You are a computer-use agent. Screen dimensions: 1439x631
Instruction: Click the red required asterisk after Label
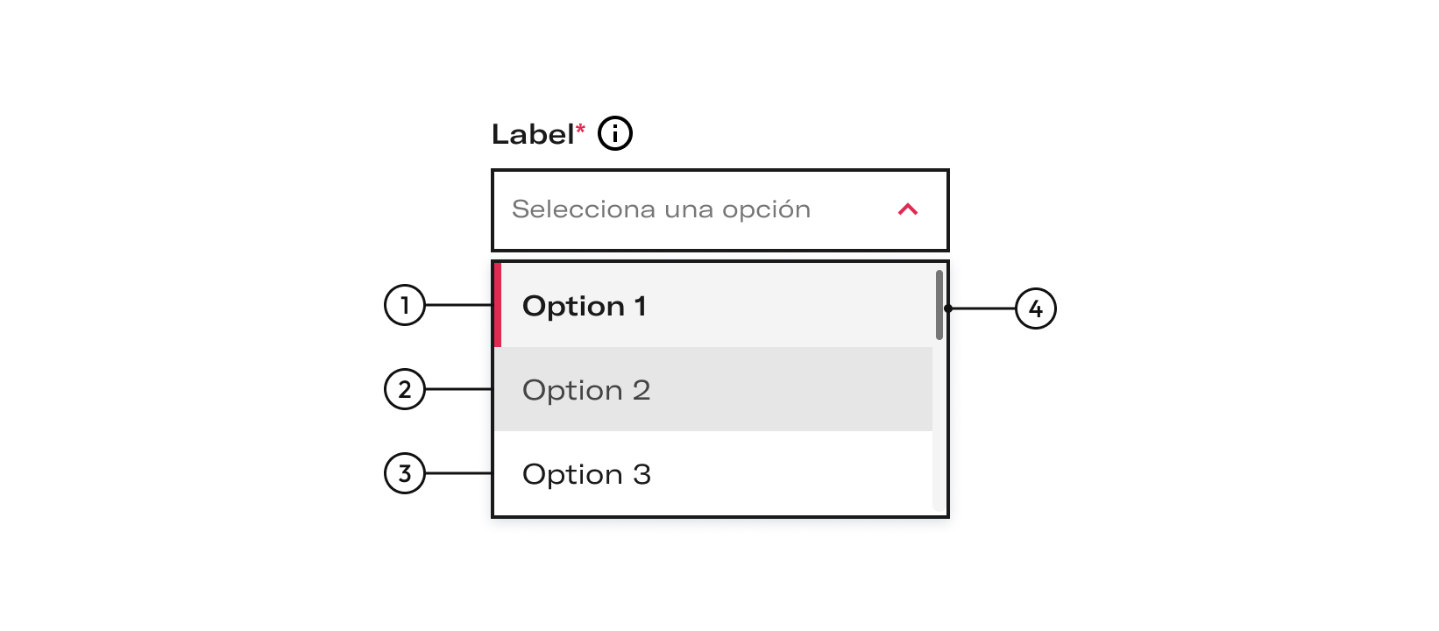[580, 129]
